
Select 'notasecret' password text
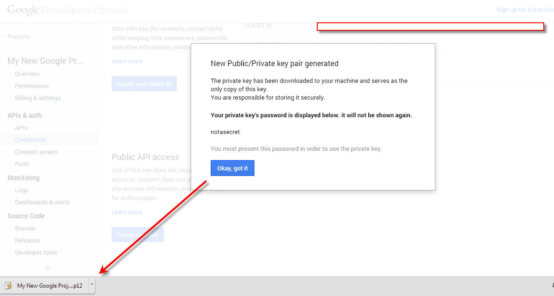pyautogui.click(x=225, y=132)
